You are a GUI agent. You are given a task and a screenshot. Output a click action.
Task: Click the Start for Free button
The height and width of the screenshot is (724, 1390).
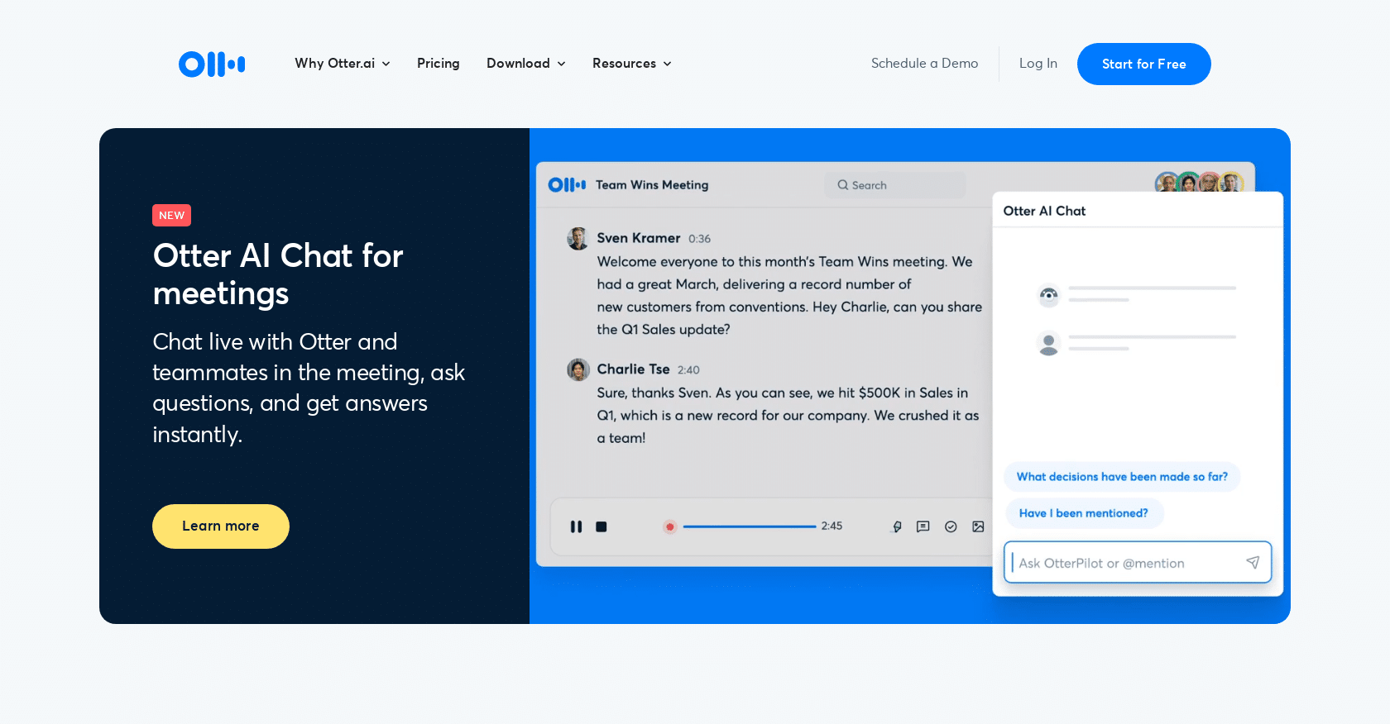[1143, 64]
